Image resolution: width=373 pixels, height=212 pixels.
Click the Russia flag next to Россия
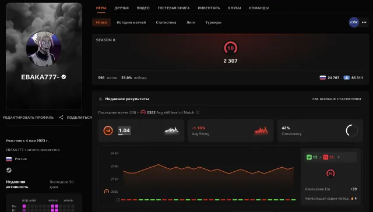coord(9,159)
